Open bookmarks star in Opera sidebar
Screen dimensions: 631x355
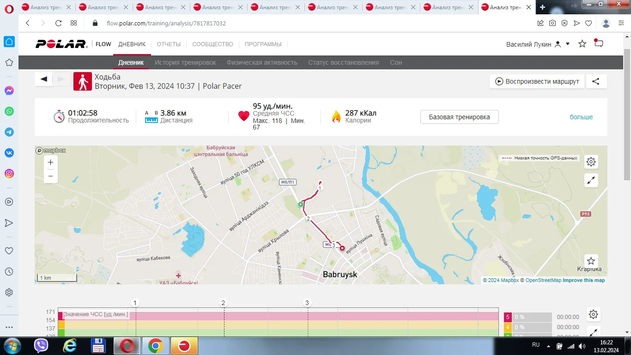point(9,62)
